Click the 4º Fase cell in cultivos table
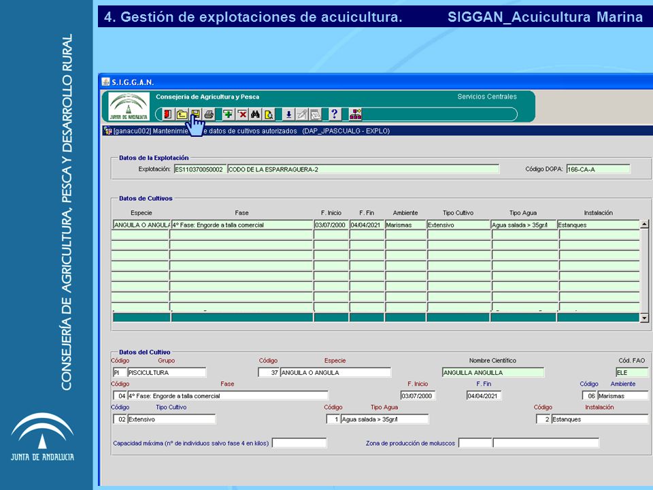Screen dimensions: 653x490 pyautogui.click(x=242, y=225)
